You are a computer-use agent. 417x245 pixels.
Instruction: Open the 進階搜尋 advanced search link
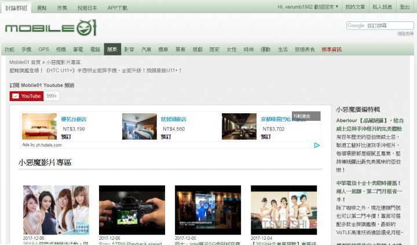pos(405,34)
